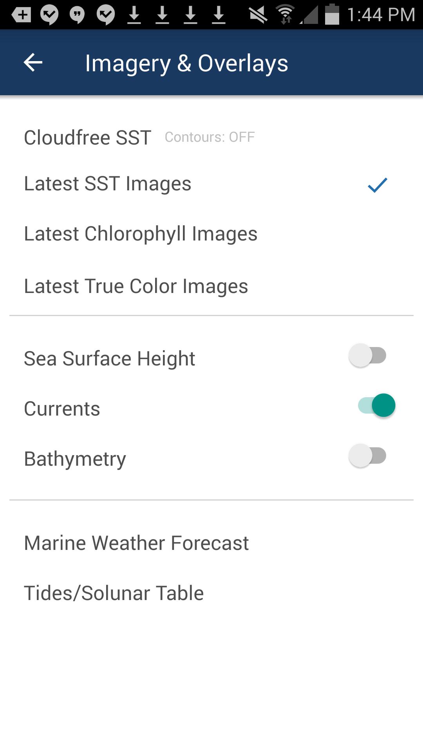Open the first download notification icon
The height and width of the screenshot is (752, 423).
click(x=134, y=15)
